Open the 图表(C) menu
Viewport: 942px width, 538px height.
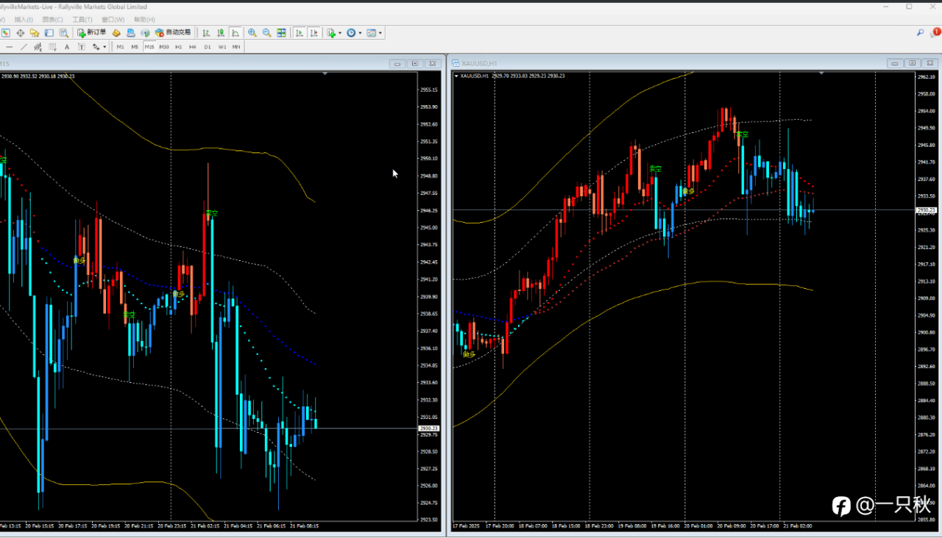tap(52, 19)
